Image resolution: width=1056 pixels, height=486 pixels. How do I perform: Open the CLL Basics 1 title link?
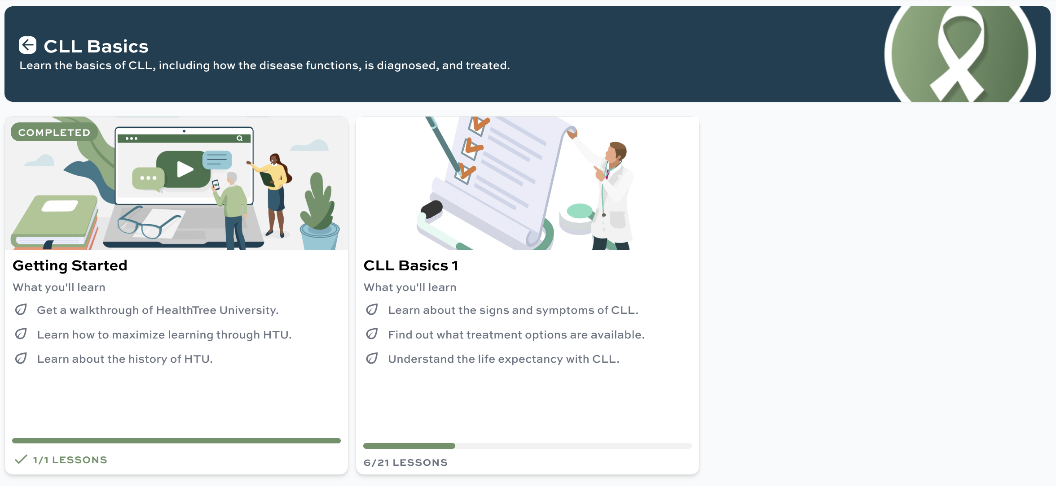click(x=411, y=265)
